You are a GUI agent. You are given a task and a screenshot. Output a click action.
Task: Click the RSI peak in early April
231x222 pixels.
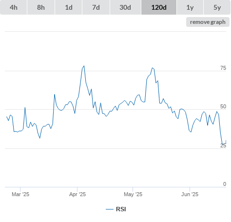click(x=84, y=66)
